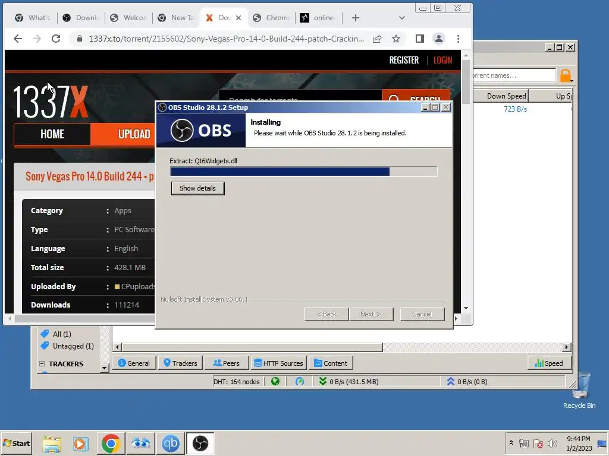Click the Chrome page scroll-down arrow

point(466,308)
